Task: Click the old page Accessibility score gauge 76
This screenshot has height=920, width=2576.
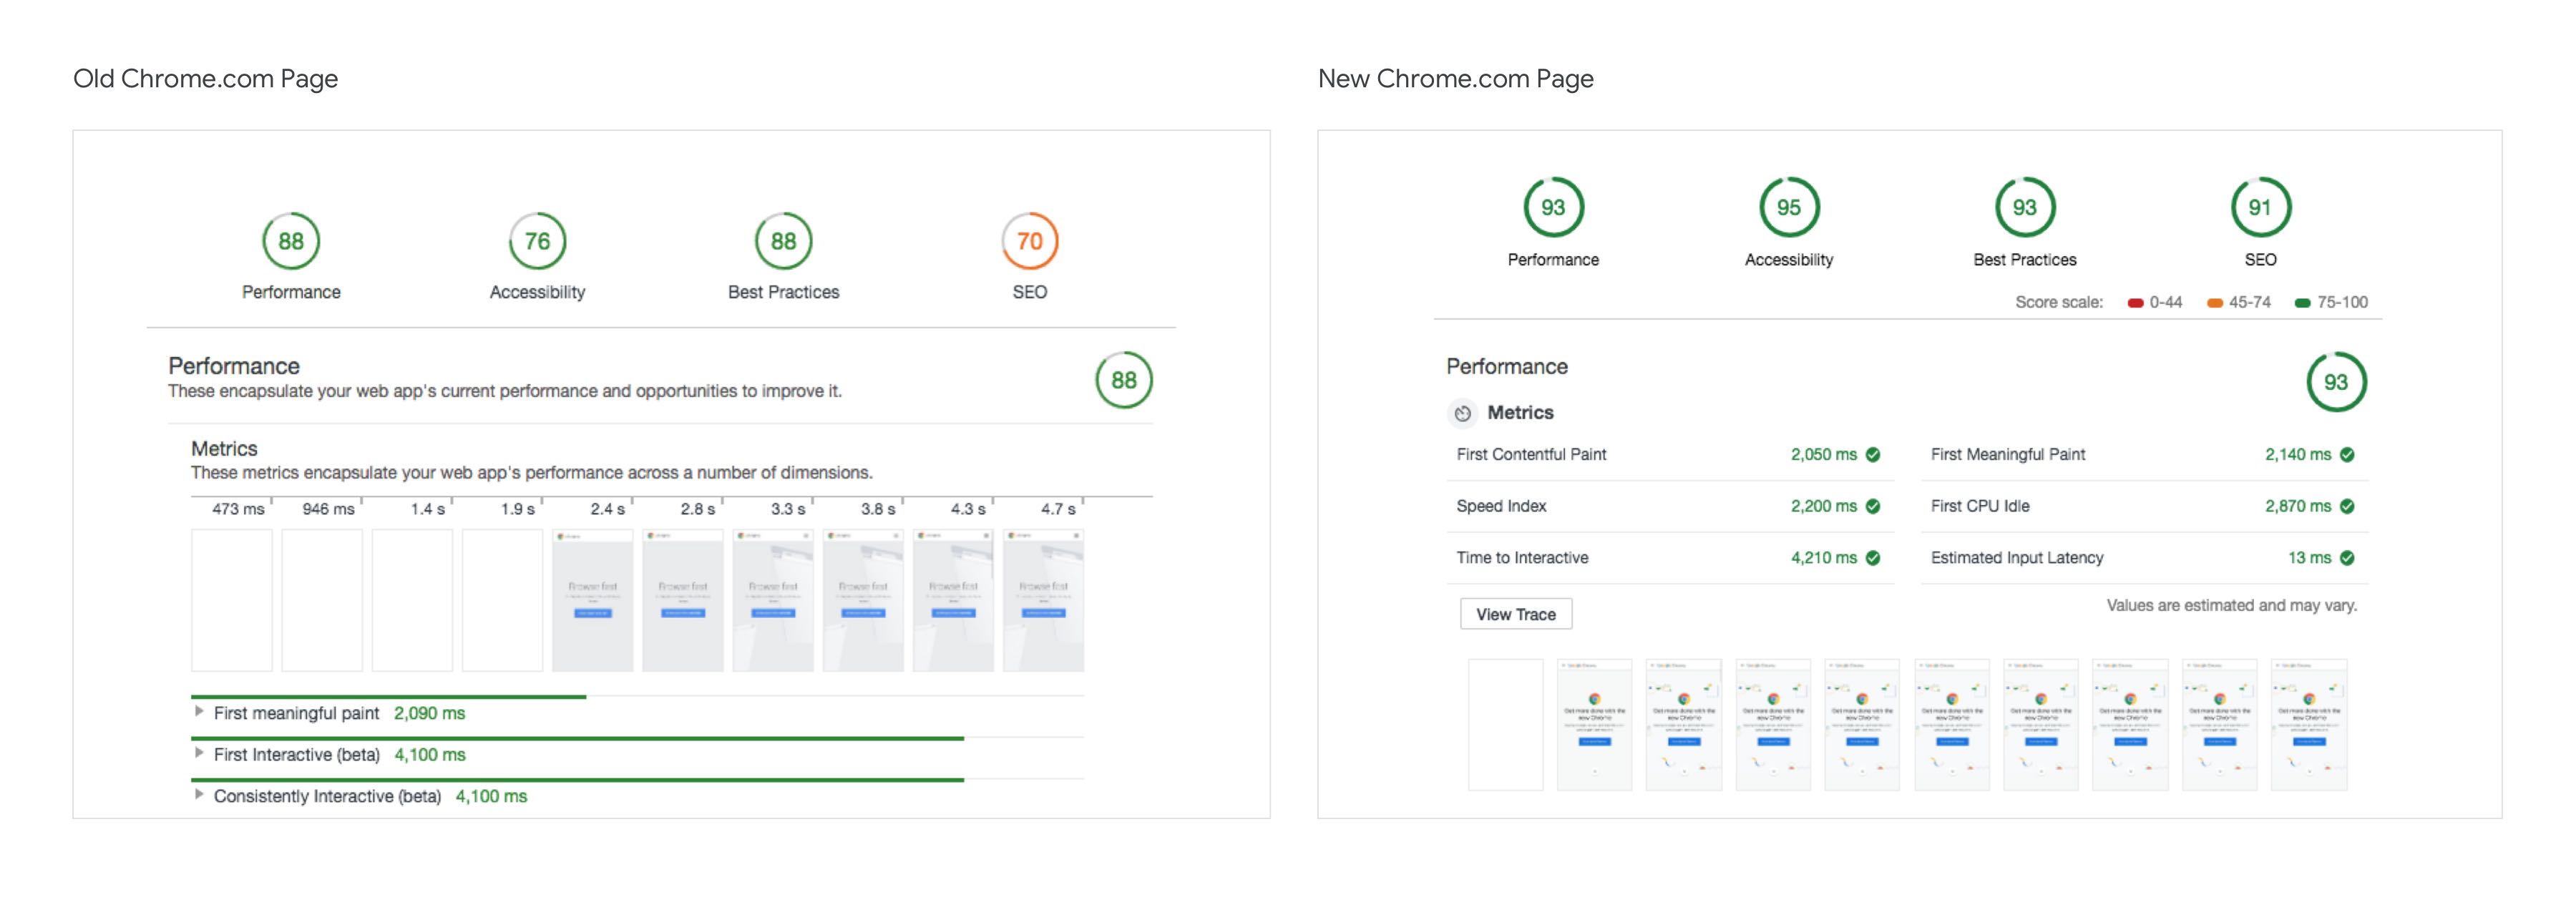Action: click(x=537, y=241)
